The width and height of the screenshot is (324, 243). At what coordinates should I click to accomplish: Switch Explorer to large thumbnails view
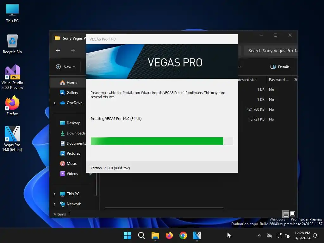point(293,214)
